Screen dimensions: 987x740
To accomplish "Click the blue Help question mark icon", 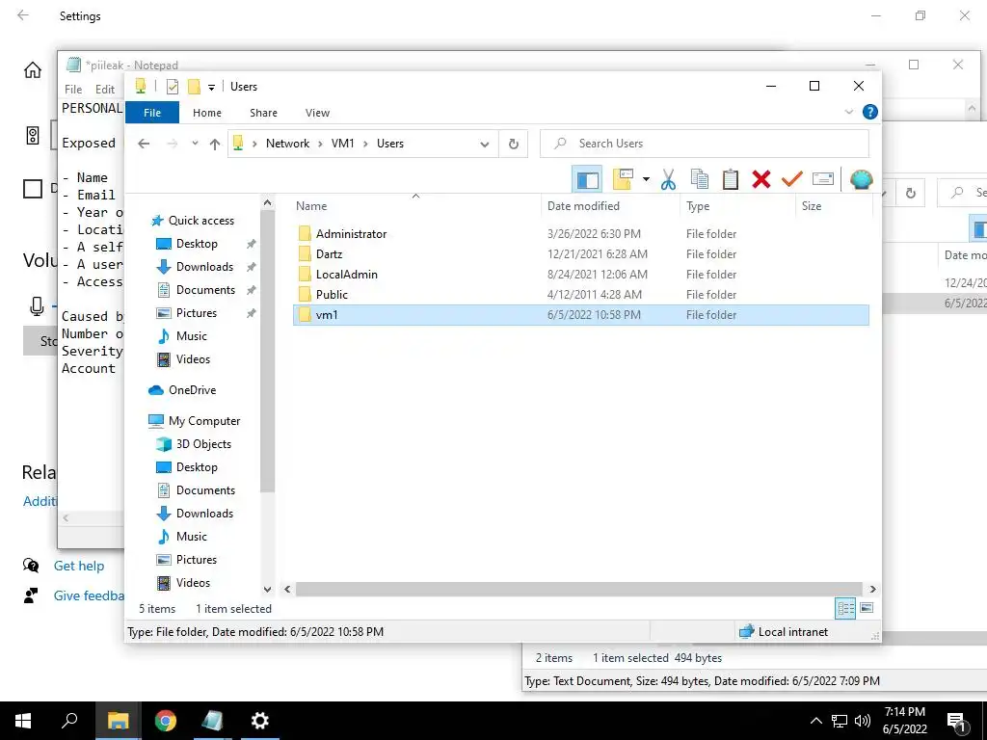I will [870, 112].
